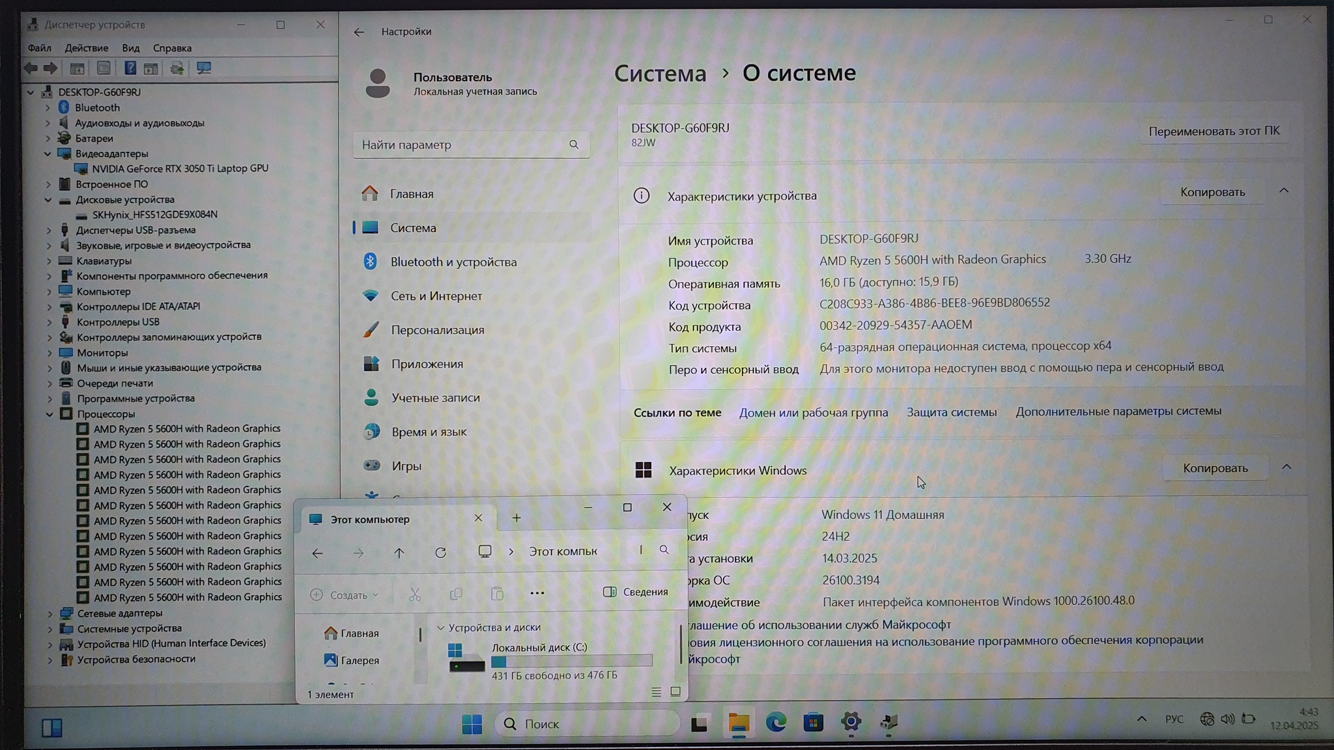Click the see more (three dots) Explorer button

(537, 593)
